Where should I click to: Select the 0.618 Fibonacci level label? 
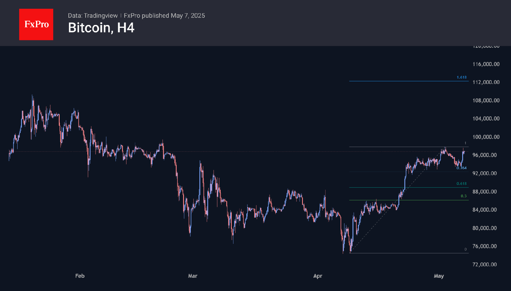pos(461,184)
